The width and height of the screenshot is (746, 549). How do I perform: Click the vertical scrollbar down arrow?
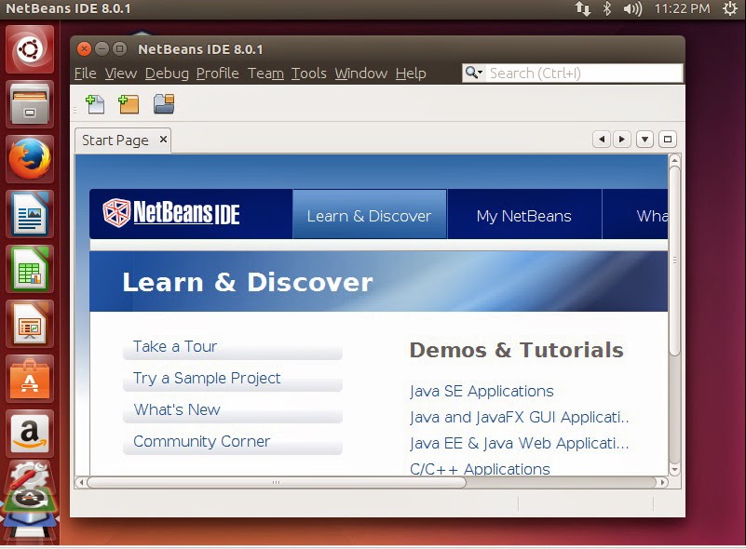click(x=674, y=470)
